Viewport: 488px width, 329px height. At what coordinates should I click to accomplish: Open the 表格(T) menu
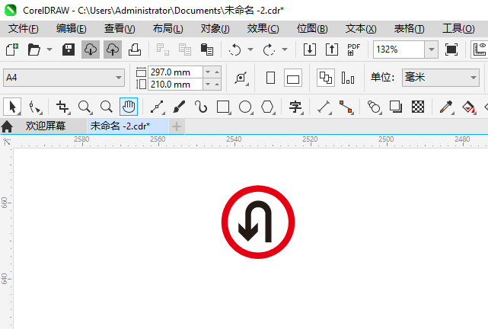click(409, 29)
